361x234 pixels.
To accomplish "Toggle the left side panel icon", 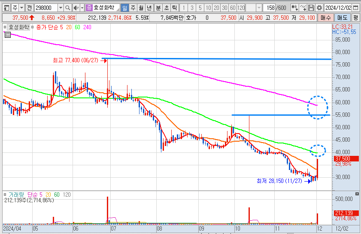I will tap(7, 8).
